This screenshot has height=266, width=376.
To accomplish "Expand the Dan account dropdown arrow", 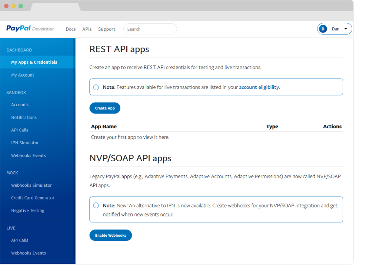I will (346, 29).
